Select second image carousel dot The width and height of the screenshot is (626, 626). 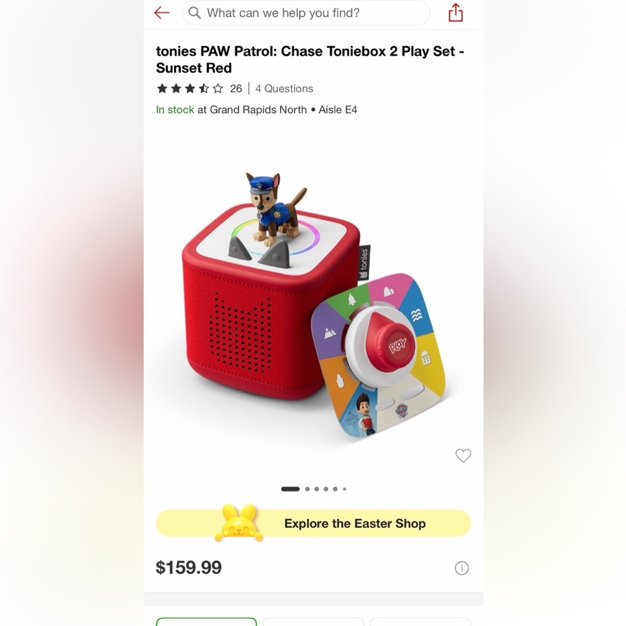pos(307,489)
